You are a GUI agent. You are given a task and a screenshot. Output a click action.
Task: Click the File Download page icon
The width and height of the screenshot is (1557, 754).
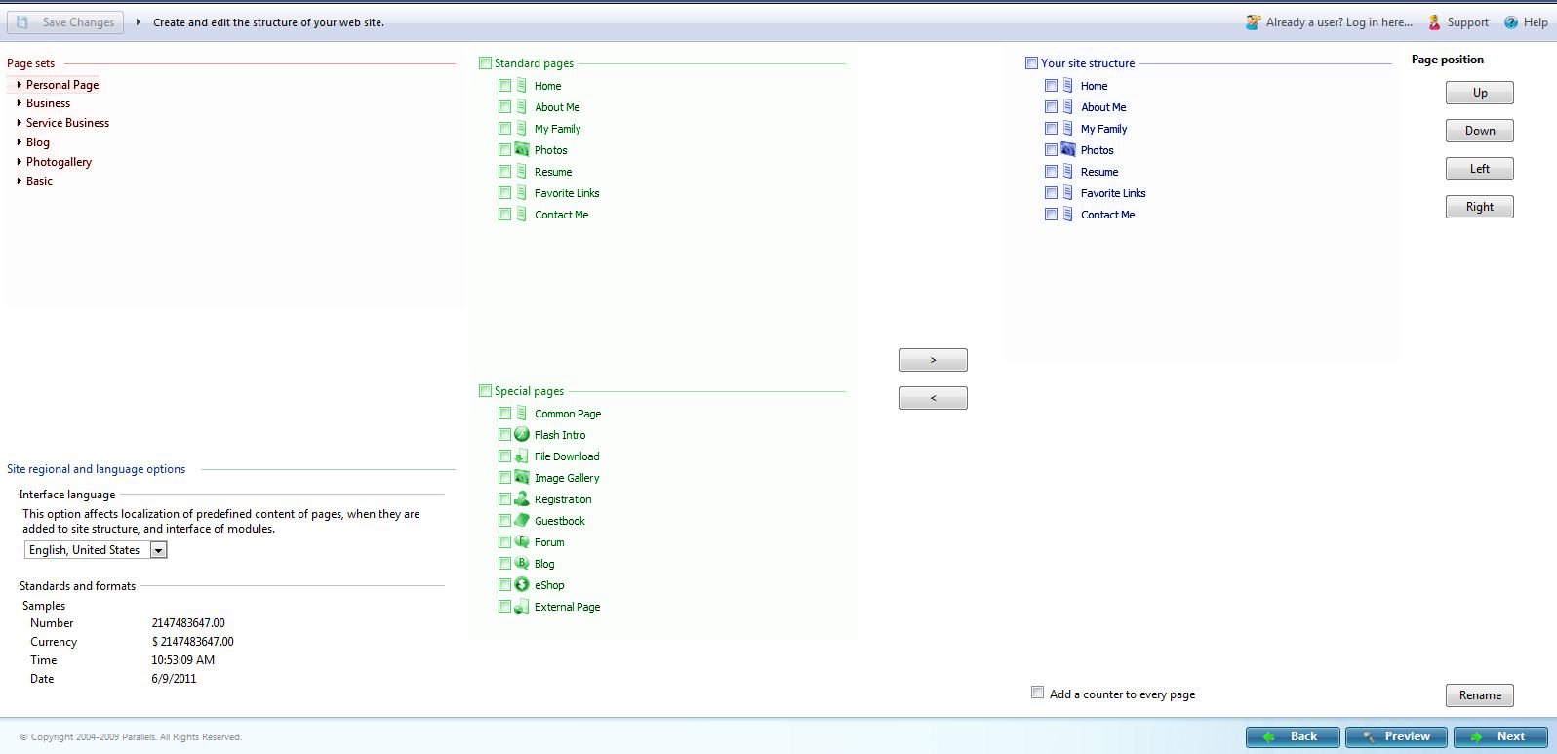tap(522, 456)
